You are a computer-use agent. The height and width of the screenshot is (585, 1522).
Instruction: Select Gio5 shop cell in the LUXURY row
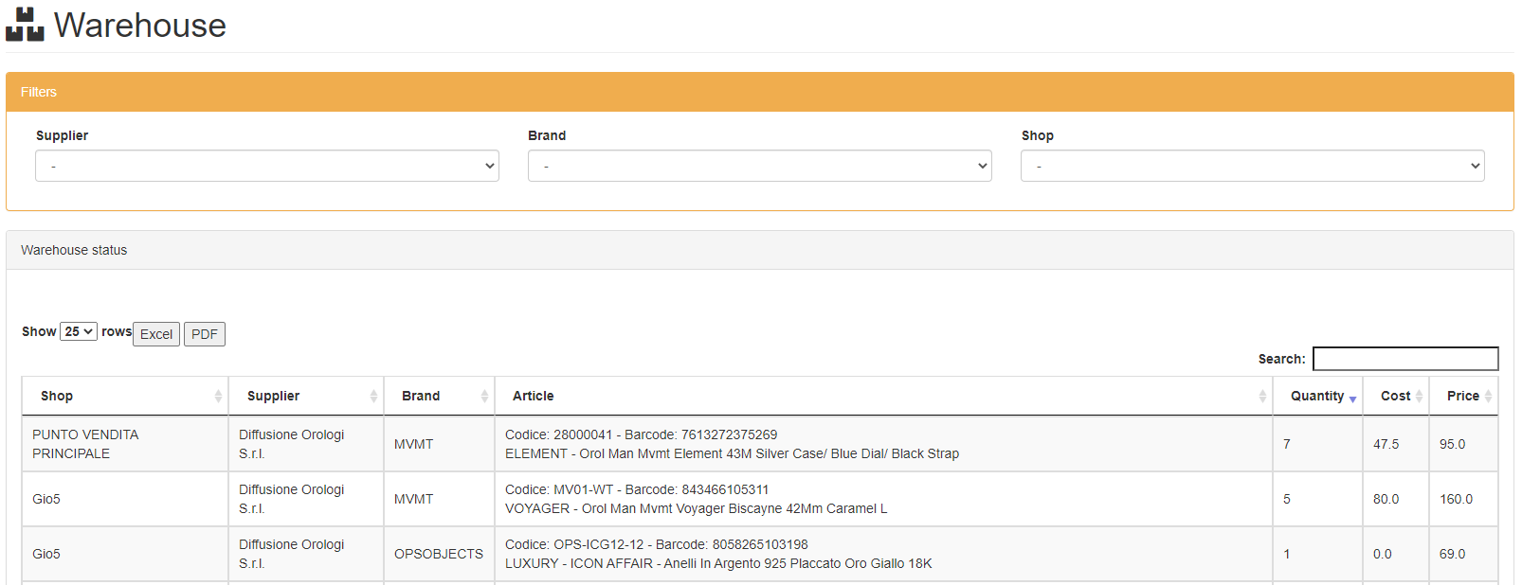125,554
